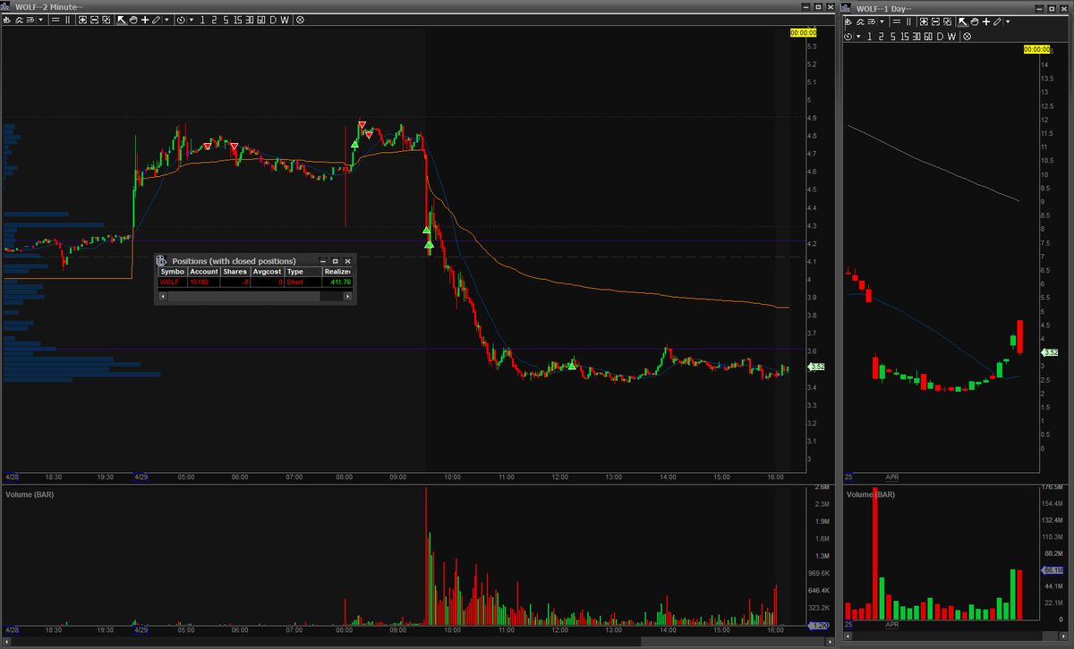Screen dimensions: 1074x649
Task: Select hand pan tool in 2 Minute chart
Action: pos(133,20)
